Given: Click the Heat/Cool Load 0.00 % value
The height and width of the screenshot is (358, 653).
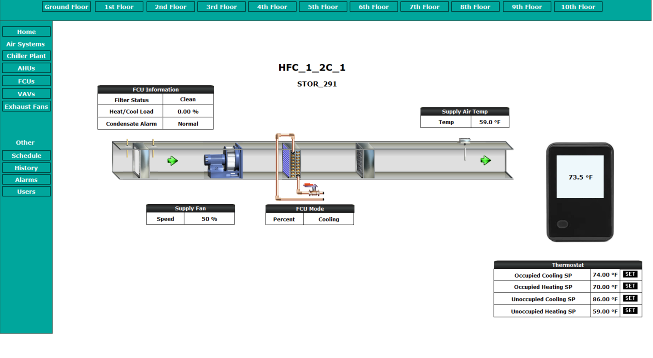Looking at the screenshot, I should click(188, 112).
